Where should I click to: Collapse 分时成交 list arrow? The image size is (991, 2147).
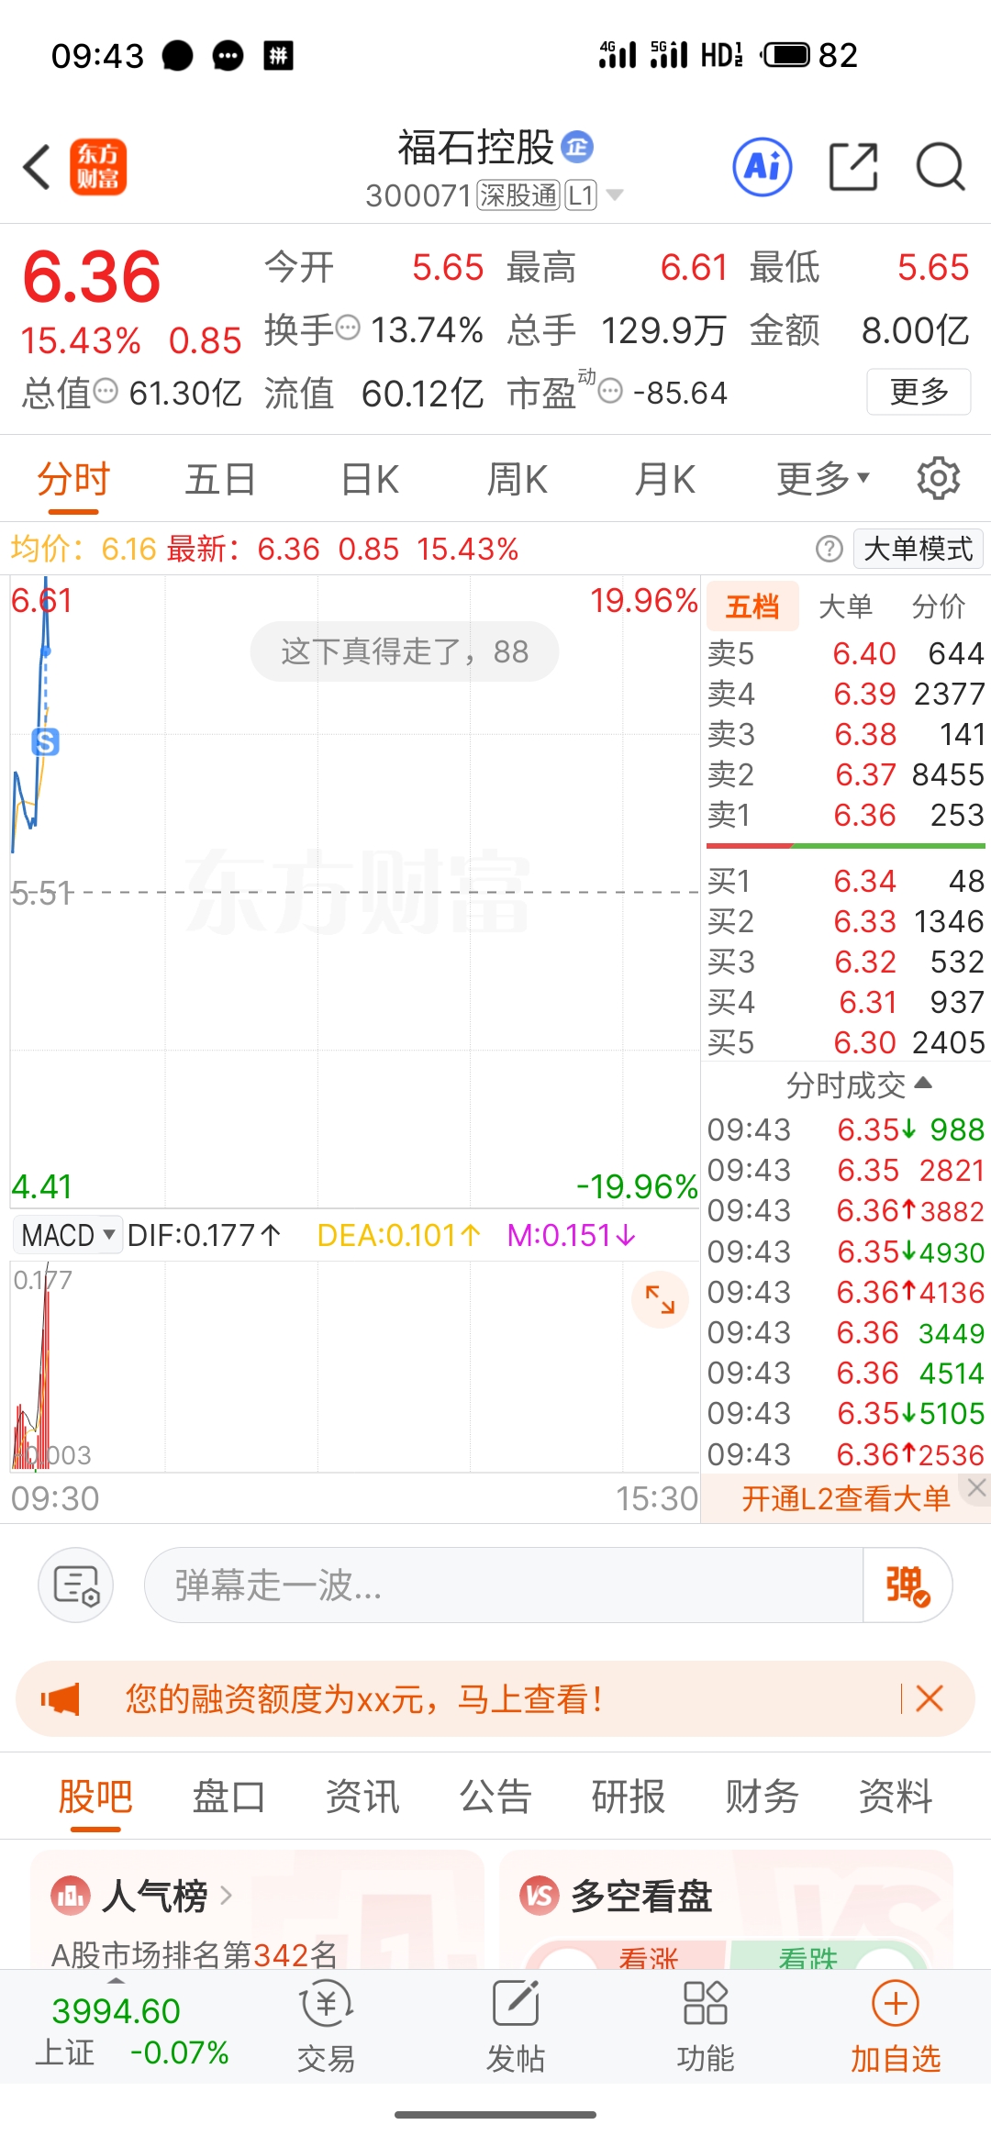coord(923,1084)
